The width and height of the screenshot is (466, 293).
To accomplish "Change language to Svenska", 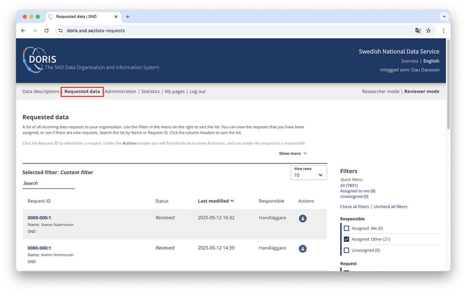I will [409, 61].
